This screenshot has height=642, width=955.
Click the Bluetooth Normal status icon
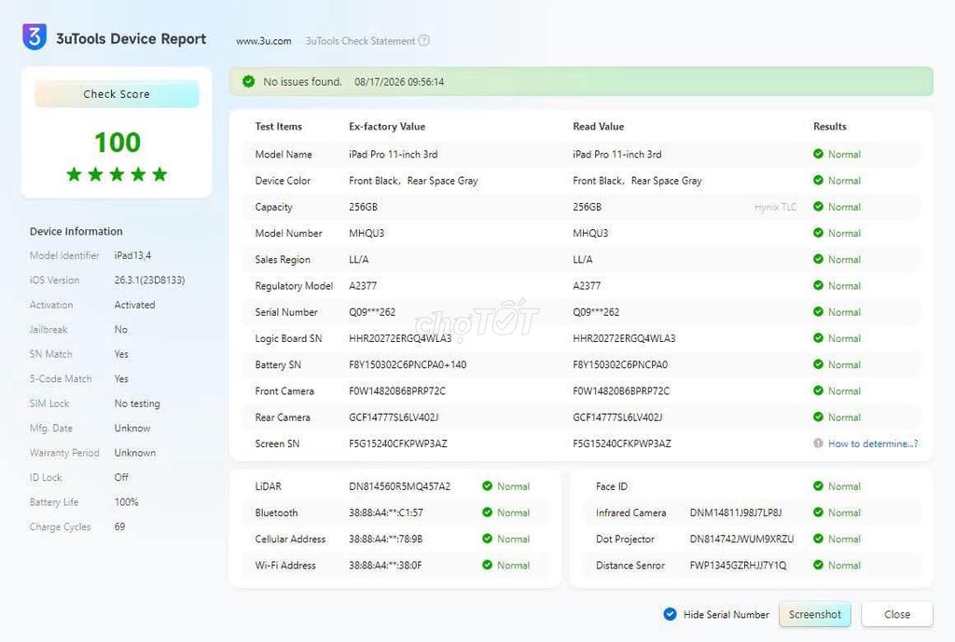(487, 512)
